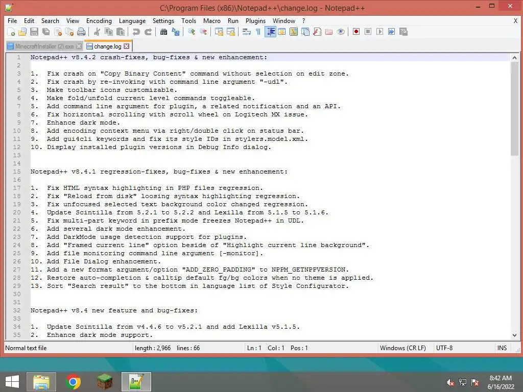The image size is (523, 392).
Task: Click the Windows (CR LF) status field
Action: [402, 348]
